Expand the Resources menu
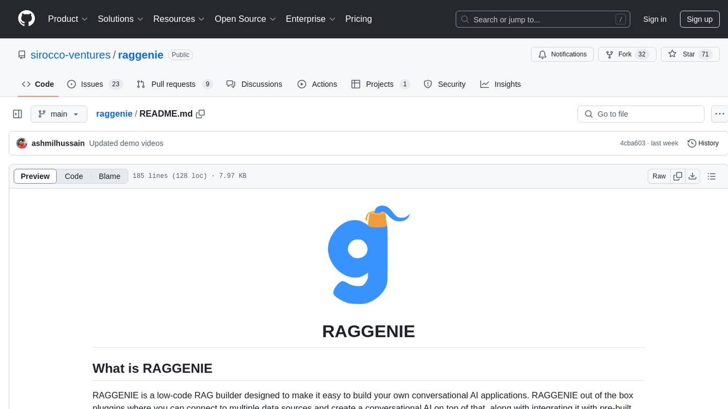This screenshot has height=409, width=728. [x=179, y=19]
